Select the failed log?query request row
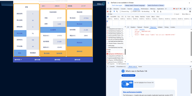Viewport: 192px width, 96px height. click(x=115, y=54)
